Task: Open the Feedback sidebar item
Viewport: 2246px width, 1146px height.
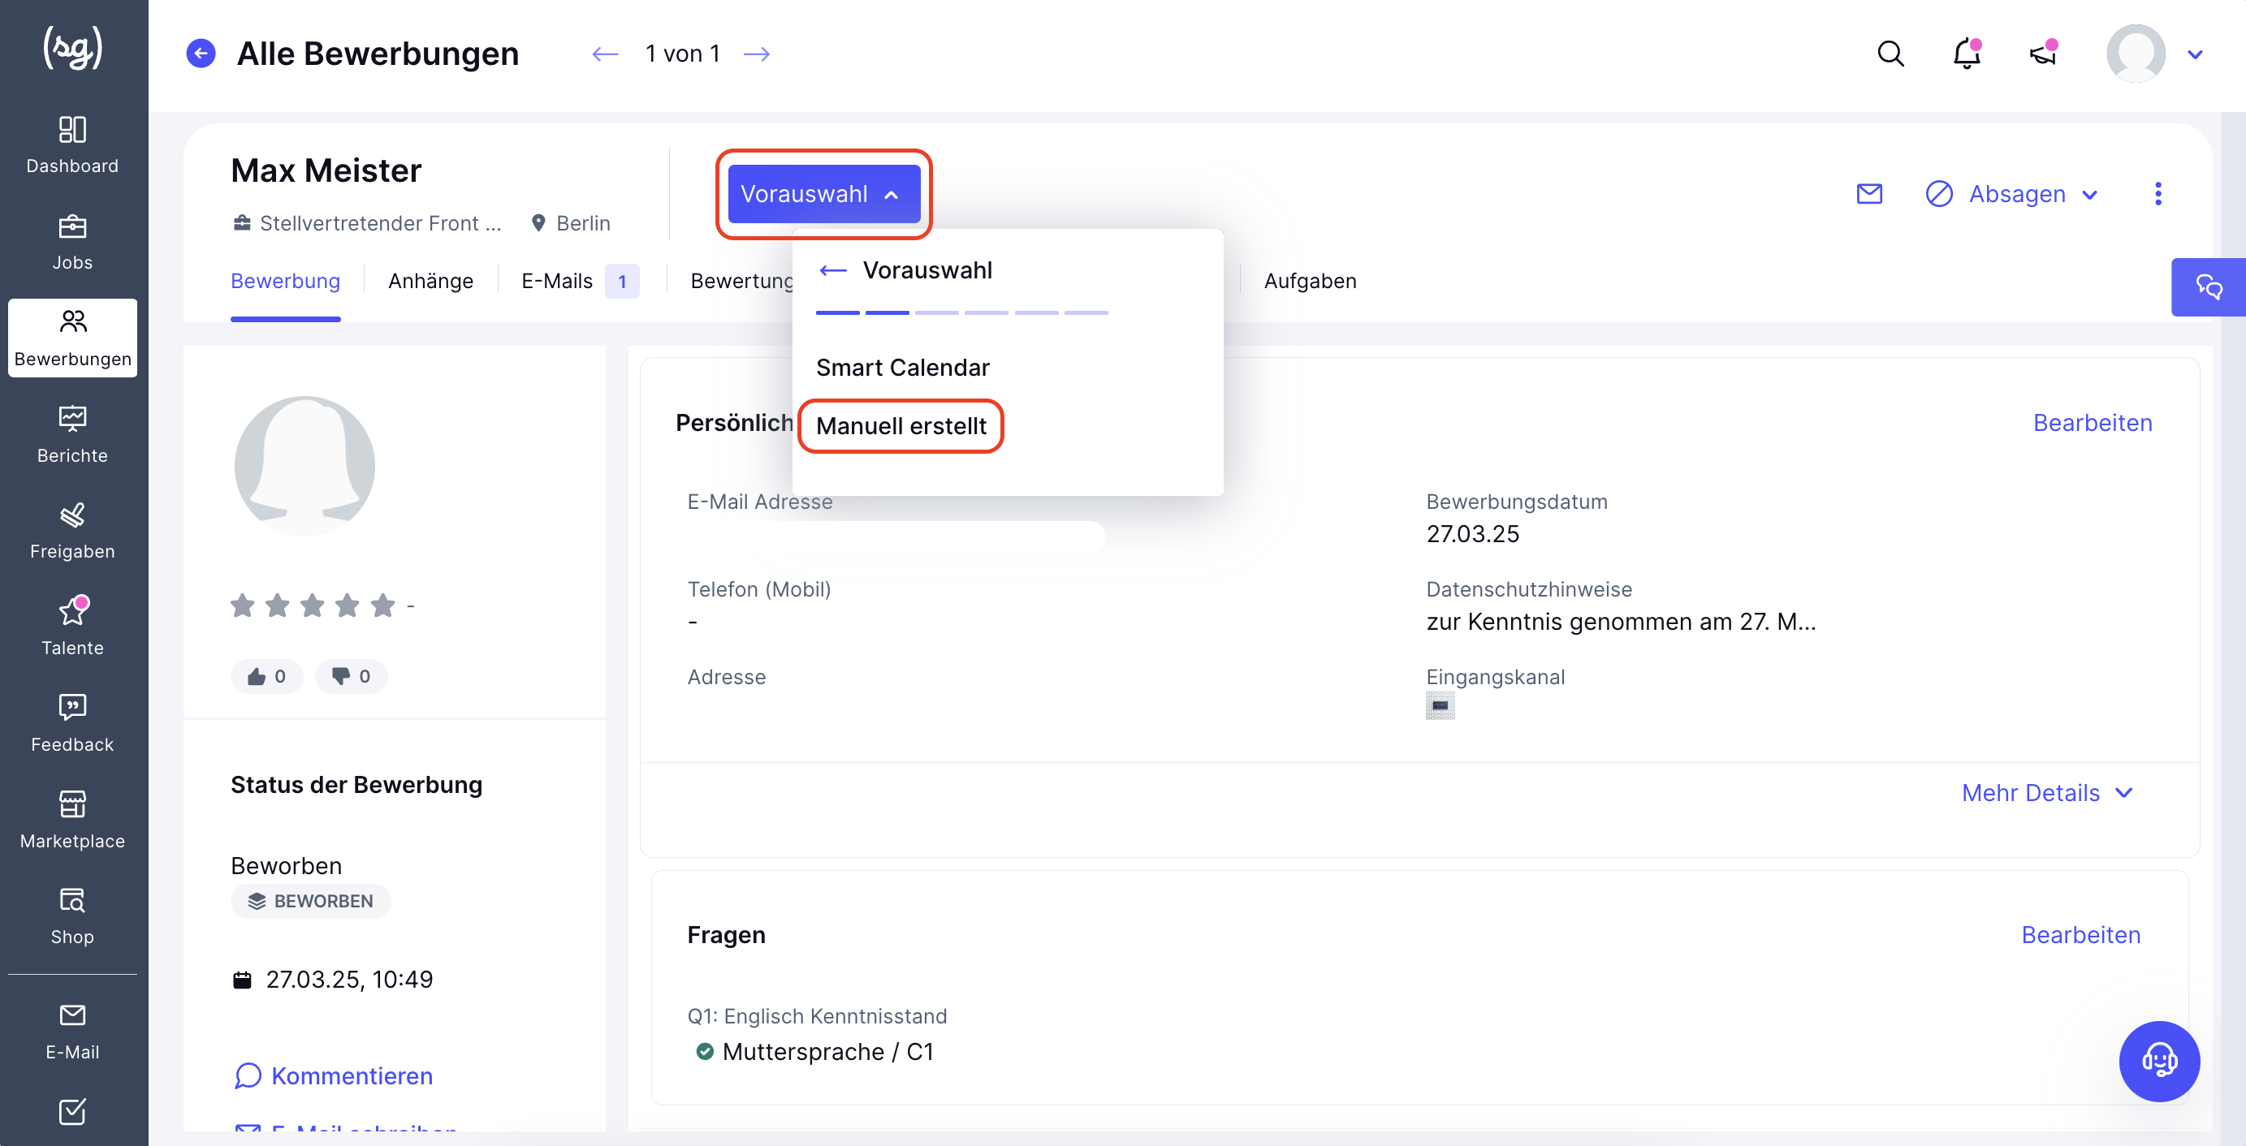Action: tap(72, 723)
